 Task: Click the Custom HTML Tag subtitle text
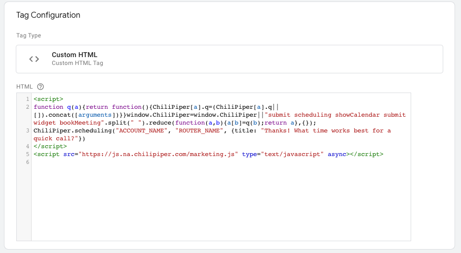click(x=77, y=63)
